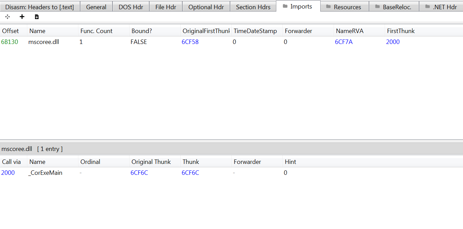The height and width of the screenshot is (229, 463).
Task: Follow the NameRVA value 6CF7A
Action: click(x=344, y=42)
